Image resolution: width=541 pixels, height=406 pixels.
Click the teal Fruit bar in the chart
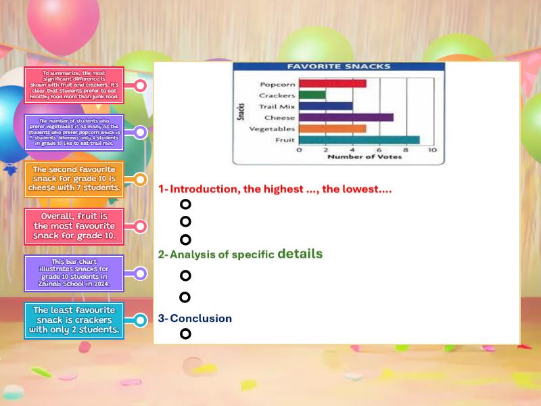tap(359, 140)
